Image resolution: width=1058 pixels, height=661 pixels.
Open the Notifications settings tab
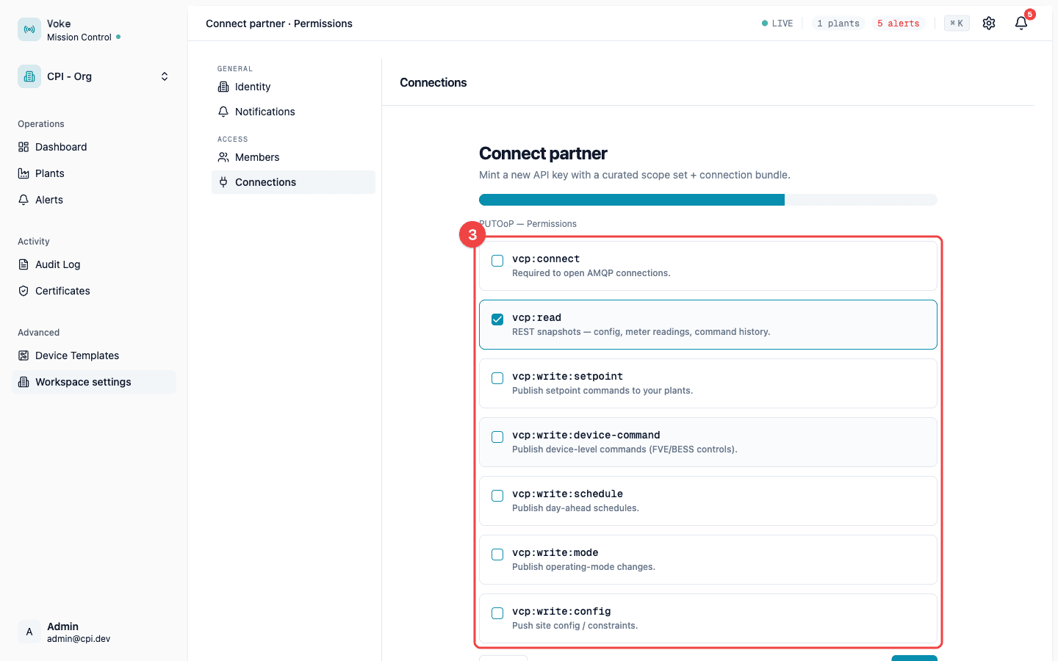pos(293,112)
